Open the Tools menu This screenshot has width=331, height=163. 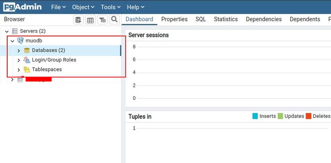click(x=110, y=7)
